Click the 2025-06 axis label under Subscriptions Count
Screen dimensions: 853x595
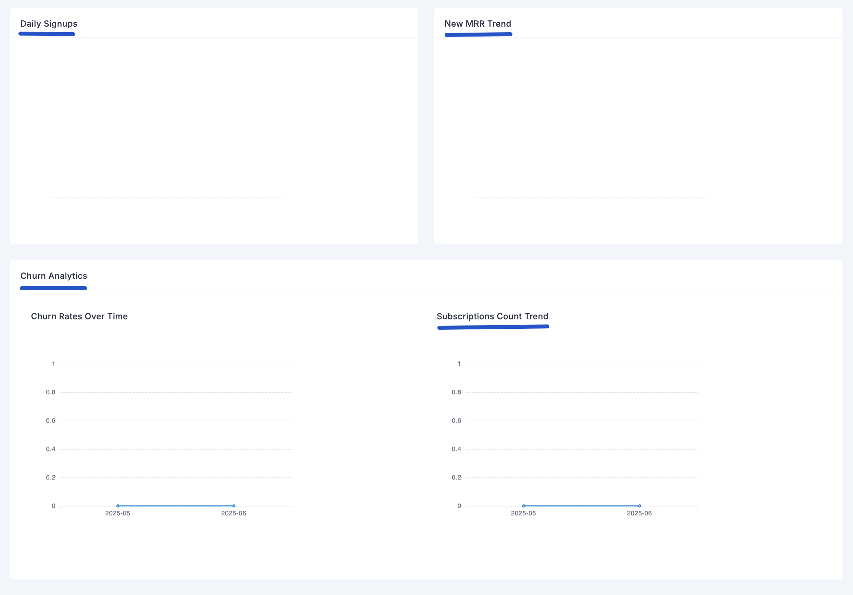click(639, 513)
